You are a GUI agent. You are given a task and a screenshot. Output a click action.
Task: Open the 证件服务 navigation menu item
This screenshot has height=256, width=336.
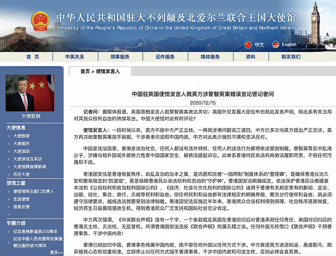(165, 57)
